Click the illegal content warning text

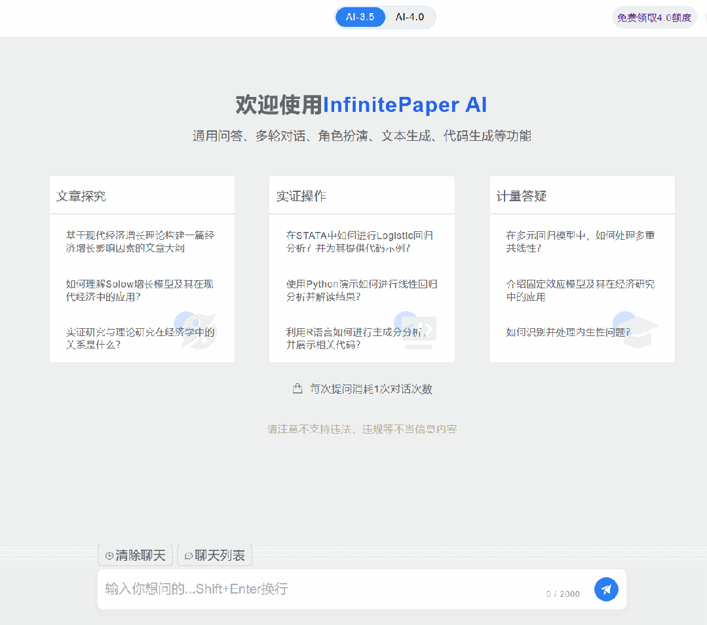coord(362,429)
